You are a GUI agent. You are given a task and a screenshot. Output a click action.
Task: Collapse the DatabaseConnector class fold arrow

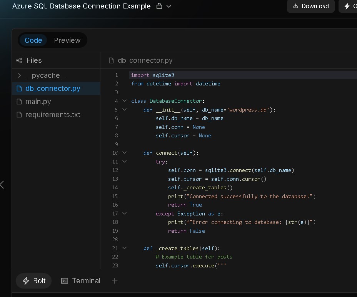tap(124, 101)
